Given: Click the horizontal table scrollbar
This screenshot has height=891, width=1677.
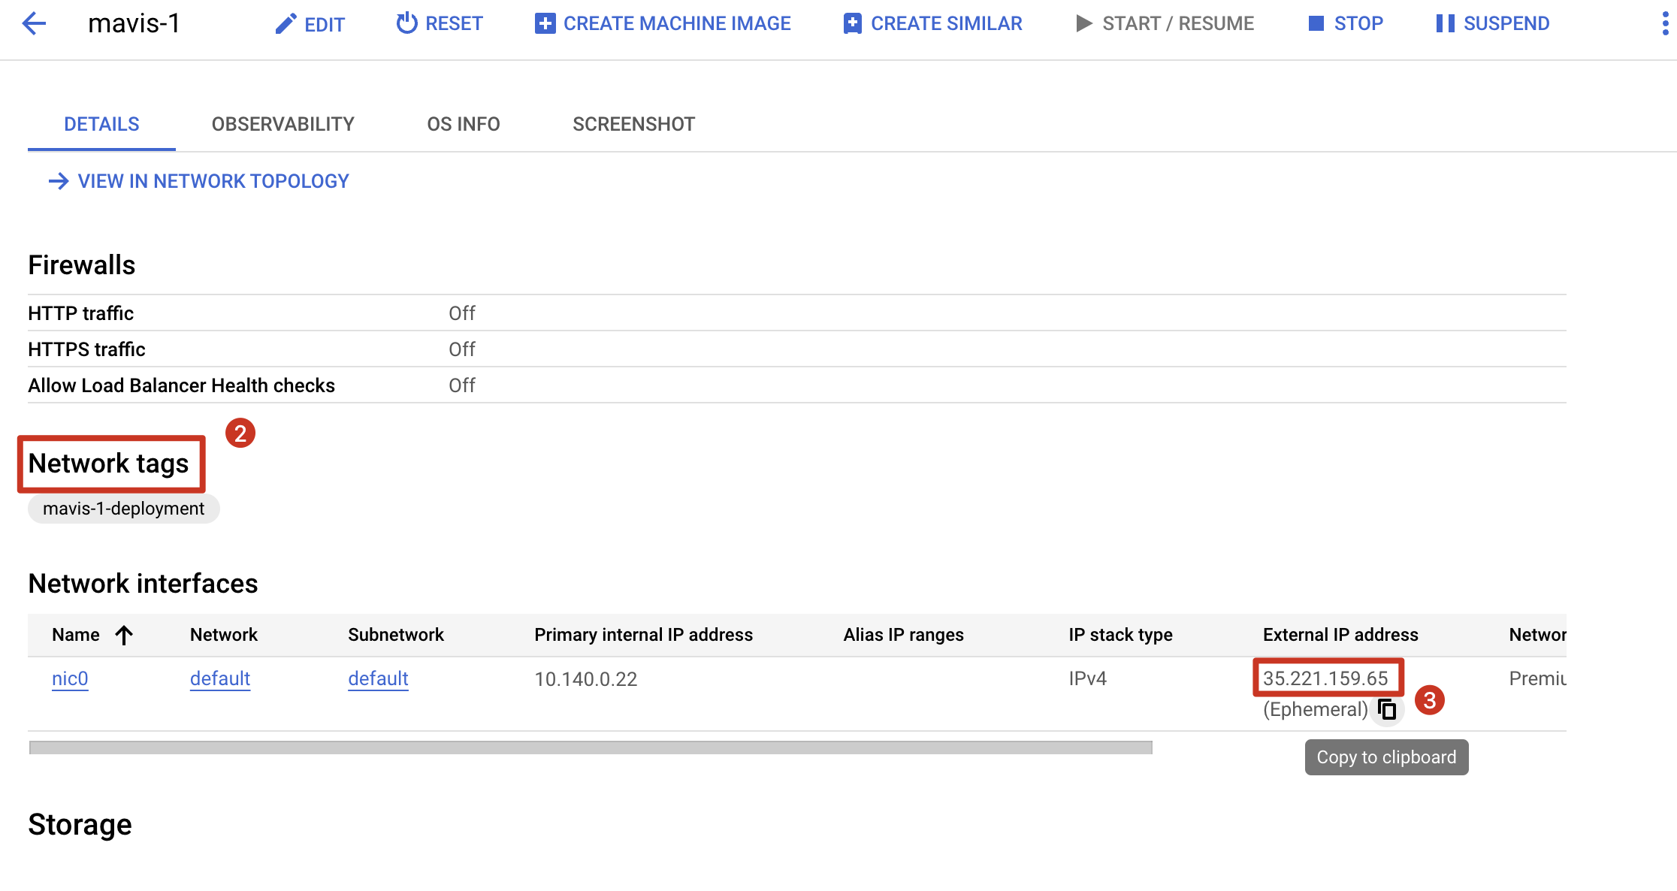Looking at the screenshot, I should pyautogui.click(x=590, y=748).
